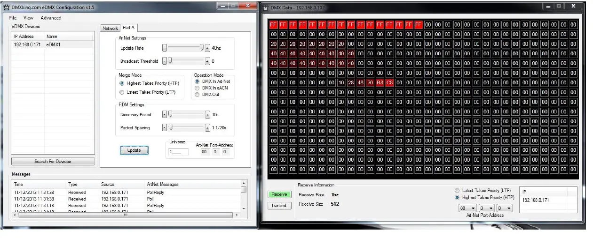Open the last Art-Net Port-Address dropdown in DMX Data
The image size is (593, 238).
tap(505, 208)
